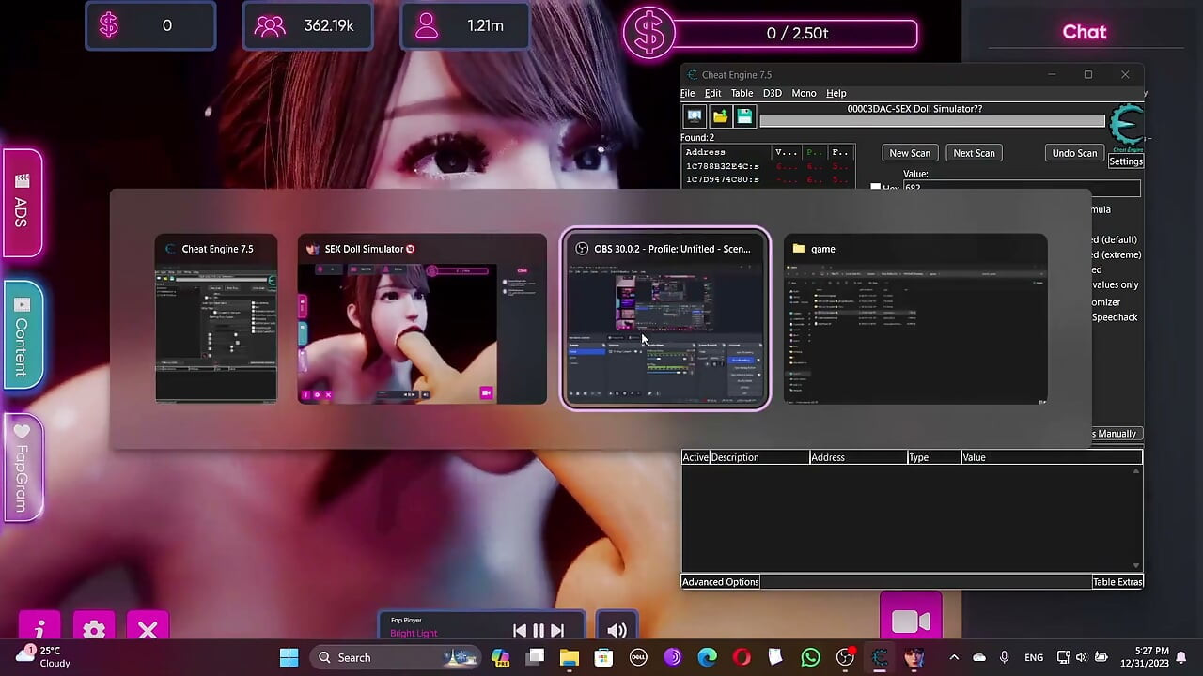Click the followers group icon
Screen dimensions: 1203x676
click(270, 25)
